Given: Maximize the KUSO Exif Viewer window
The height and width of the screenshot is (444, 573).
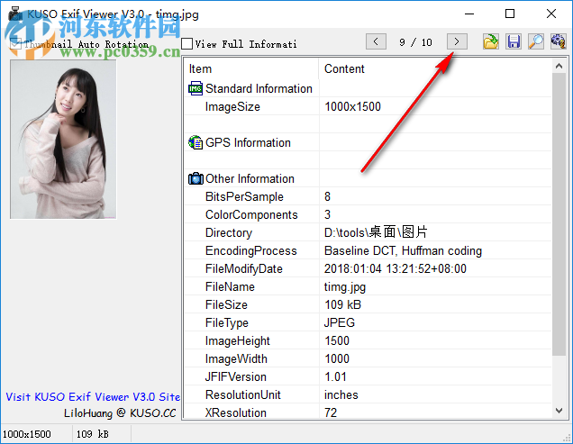Looking at the screenshot, I should [510, 14].
